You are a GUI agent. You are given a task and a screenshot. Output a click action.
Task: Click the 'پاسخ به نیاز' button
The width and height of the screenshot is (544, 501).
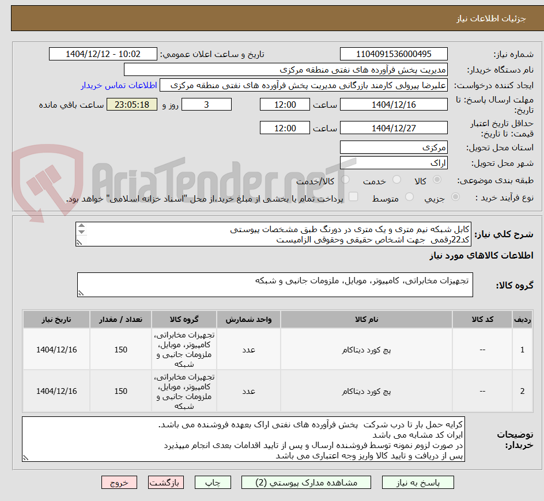(x=418, y=482)
